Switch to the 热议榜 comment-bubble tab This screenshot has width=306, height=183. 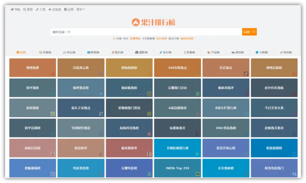coord(69,52)
